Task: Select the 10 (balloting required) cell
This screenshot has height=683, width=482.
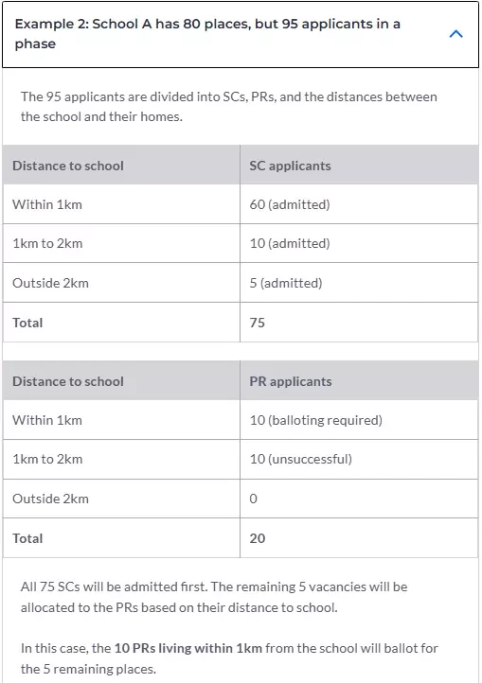Action: (x=359, y=420)
